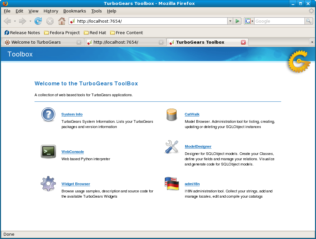The width and height of the screenshot is (316, 239).
Task: Close the TurboGears Toolbox tab
Action: pos(243,42)
